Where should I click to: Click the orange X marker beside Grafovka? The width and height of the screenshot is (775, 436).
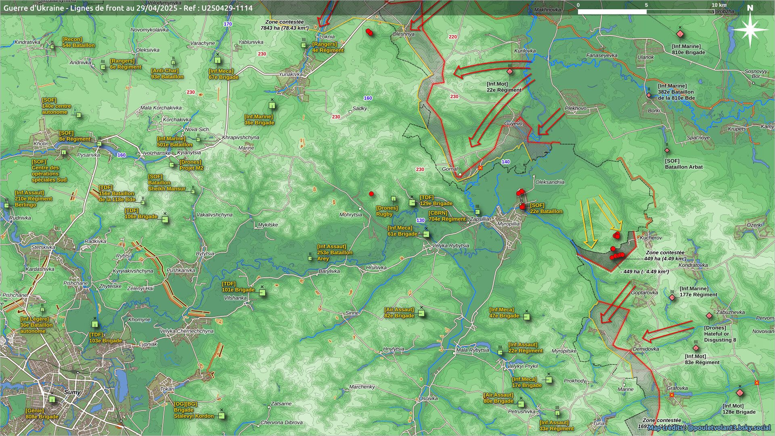pyautogui.click(x=672, y=395)
